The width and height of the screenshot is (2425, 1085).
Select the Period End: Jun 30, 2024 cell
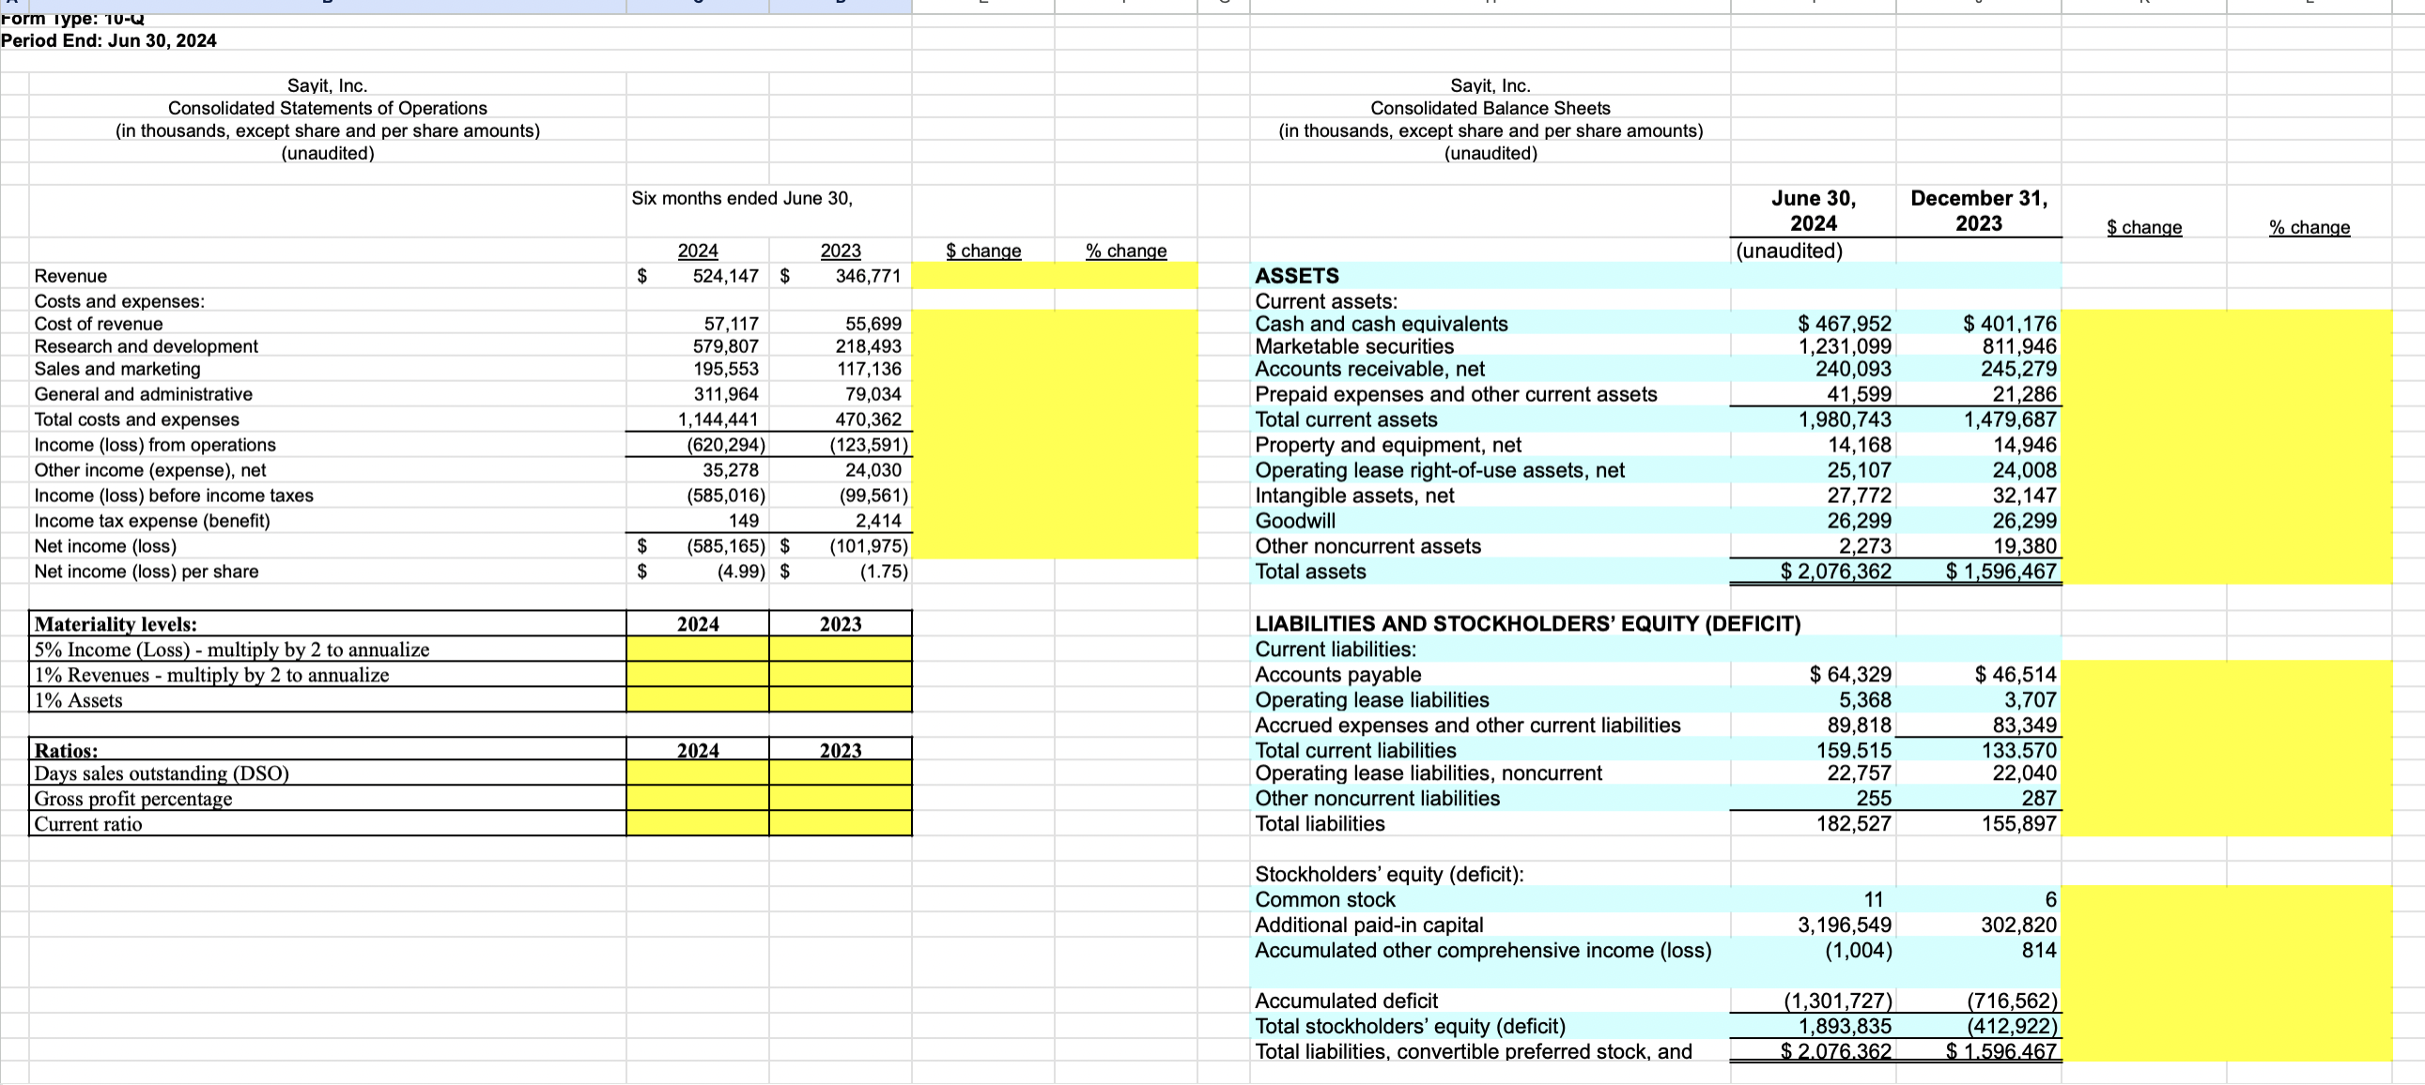[x=108, y=40]
